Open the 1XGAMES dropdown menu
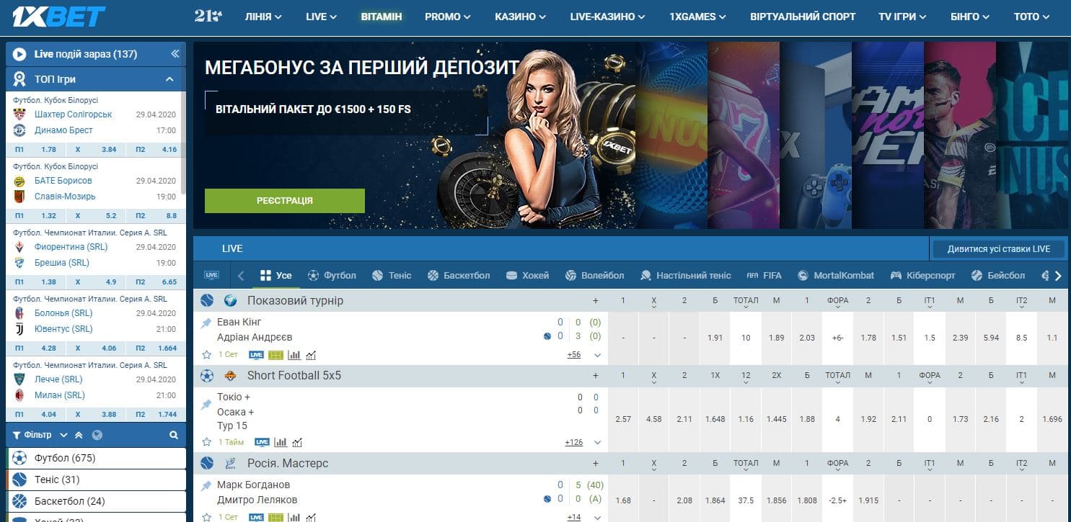 (698, 16)
